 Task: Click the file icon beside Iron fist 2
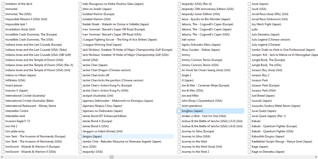click(3, 126)
